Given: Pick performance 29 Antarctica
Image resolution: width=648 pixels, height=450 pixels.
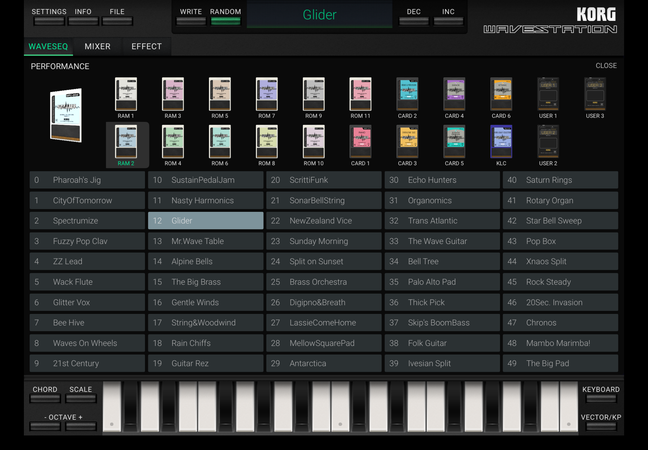Looking at the screenshot, I should point(324,364).
